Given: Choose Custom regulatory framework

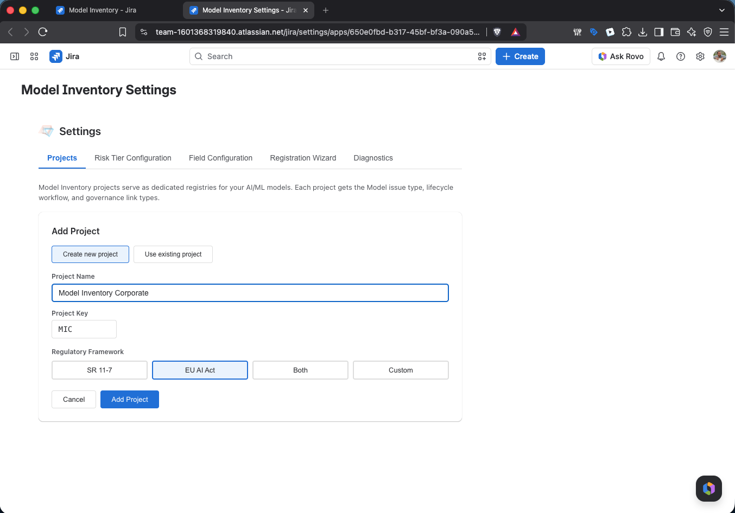Looking at the screenshot, I should [401, 370].
